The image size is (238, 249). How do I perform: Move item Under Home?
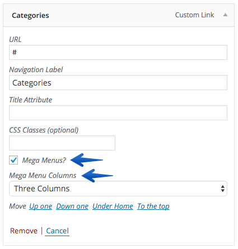point(113,206)
